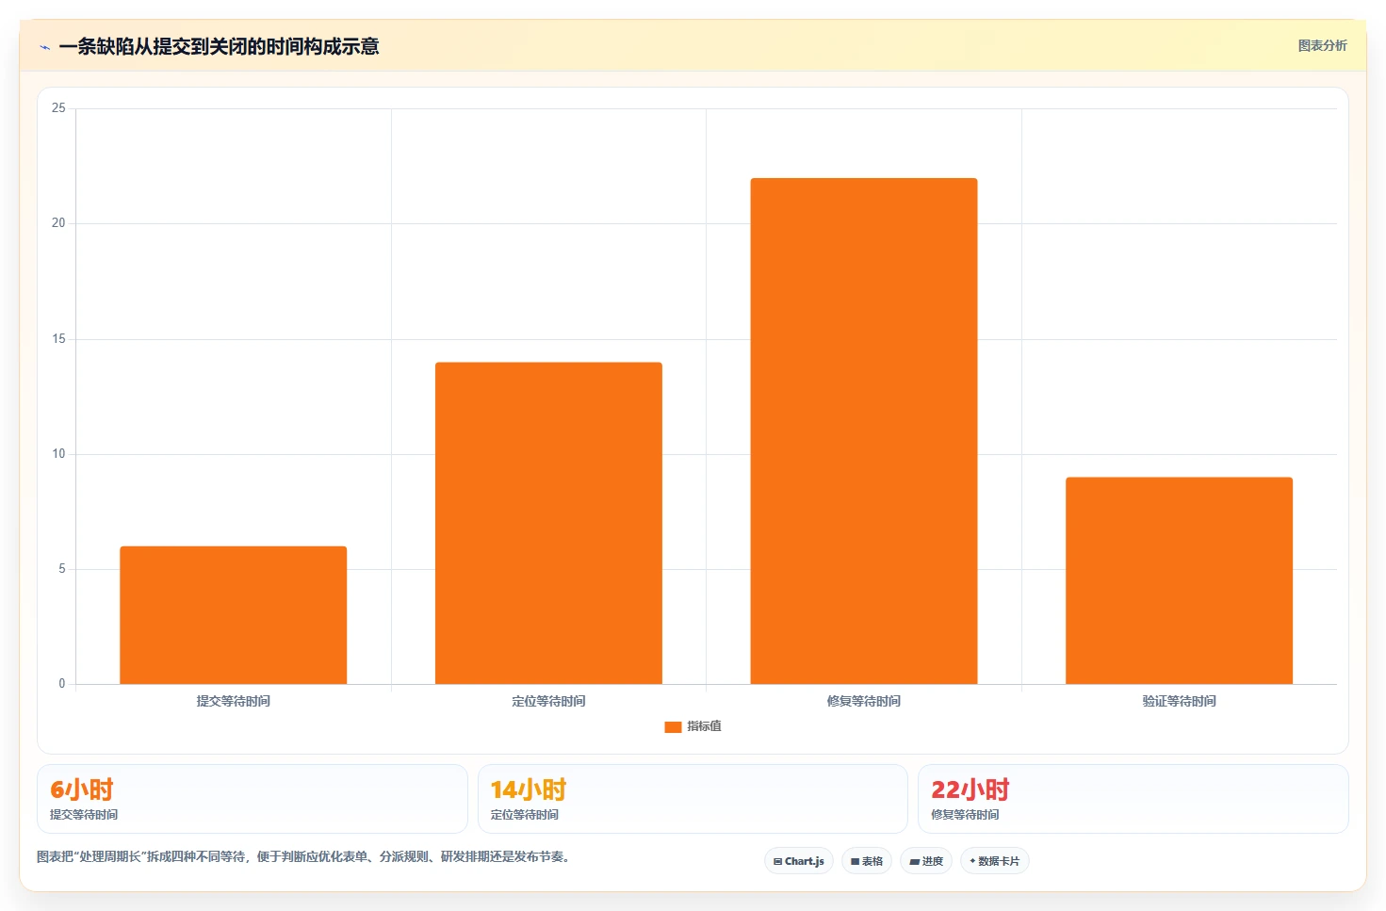Open the 6小时 data card
The height and width of the screenshot is (911, 1386).
(253, 799)
